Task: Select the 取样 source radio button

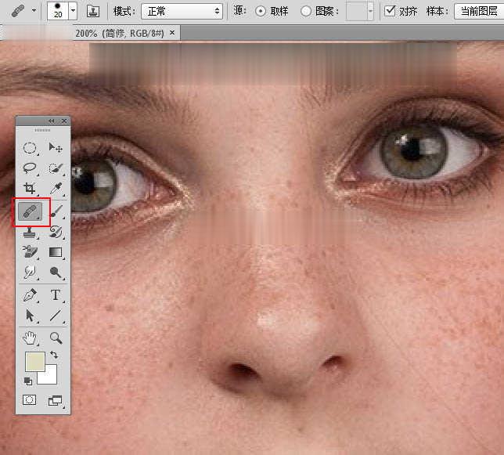Action: (x=260, y=12)
